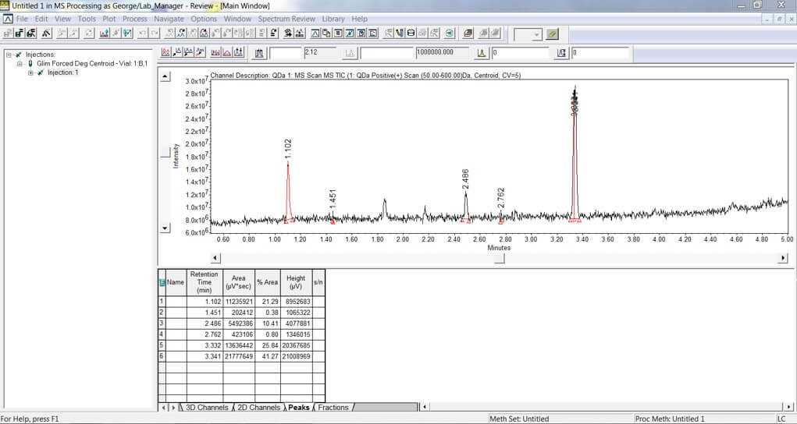Click the plot toolbar icon left of the peak width button

coord(238,52)
